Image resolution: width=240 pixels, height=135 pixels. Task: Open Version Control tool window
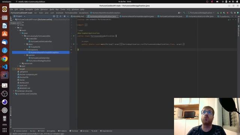click(20, 131)
